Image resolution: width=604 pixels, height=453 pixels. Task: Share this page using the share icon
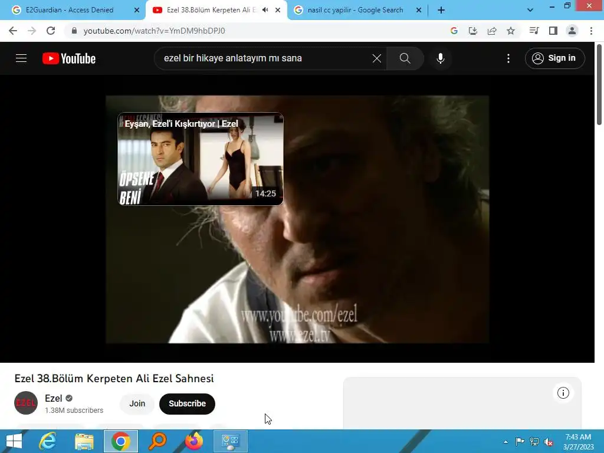pos(492,31)
